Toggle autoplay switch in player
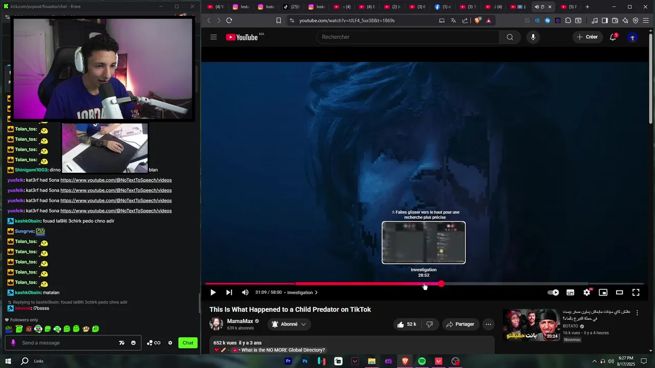Viewport: 655px width, 368px height. pyautogui.click(x=553, y=292)
